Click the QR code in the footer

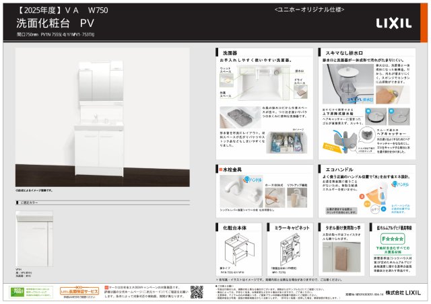click(x=197, y=292)
